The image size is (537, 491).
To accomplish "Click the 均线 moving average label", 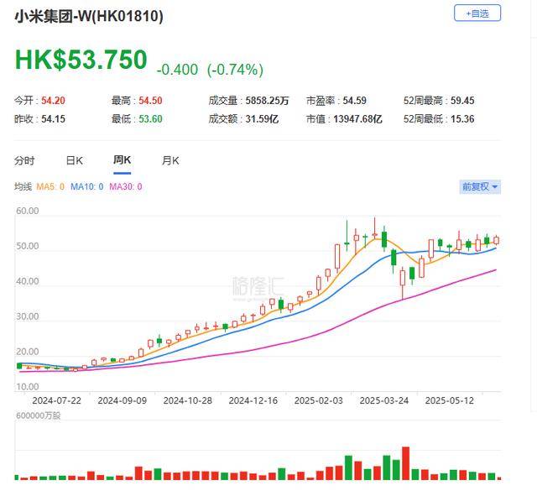I will coord(23,186).
